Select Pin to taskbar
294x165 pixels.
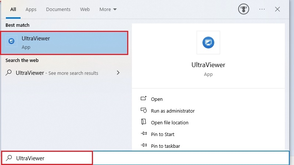pos(165,146)
